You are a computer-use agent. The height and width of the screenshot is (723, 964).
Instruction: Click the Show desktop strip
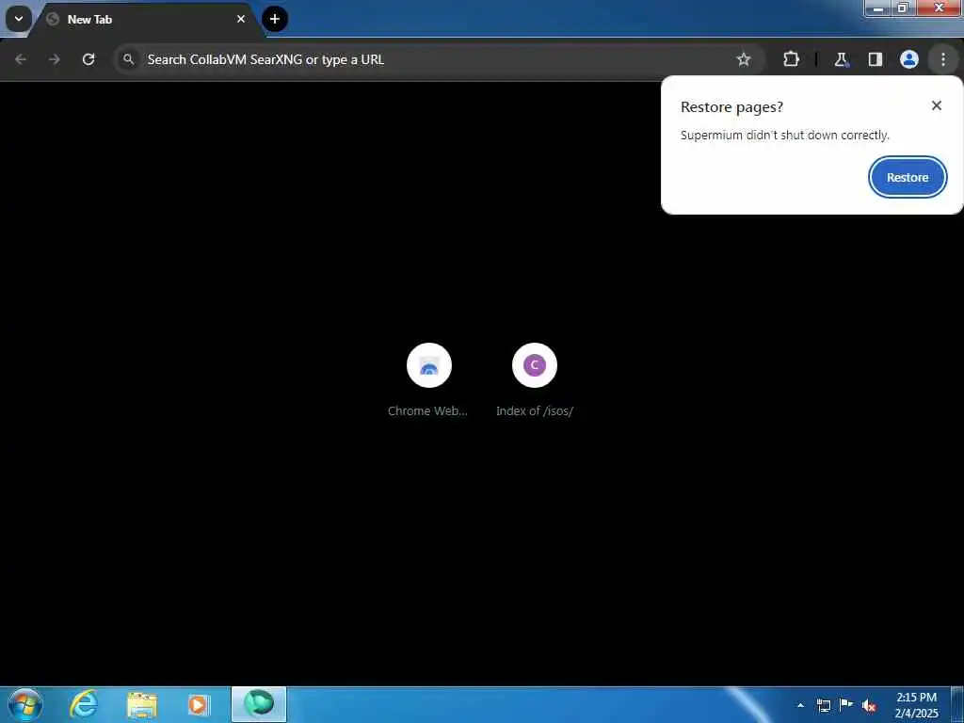(957, 705)
